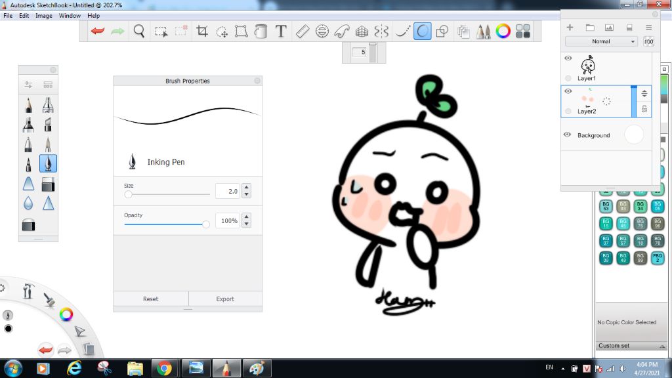
Task: Open the Layer Editor from toolbar
Action: tap(463, 31)
